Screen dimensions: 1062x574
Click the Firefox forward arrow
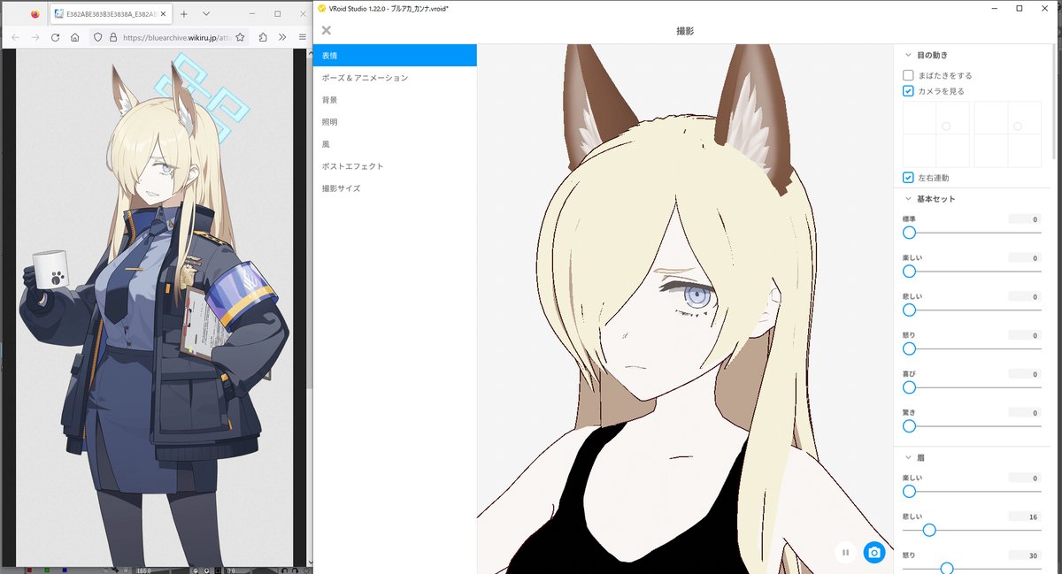(35, 38)
